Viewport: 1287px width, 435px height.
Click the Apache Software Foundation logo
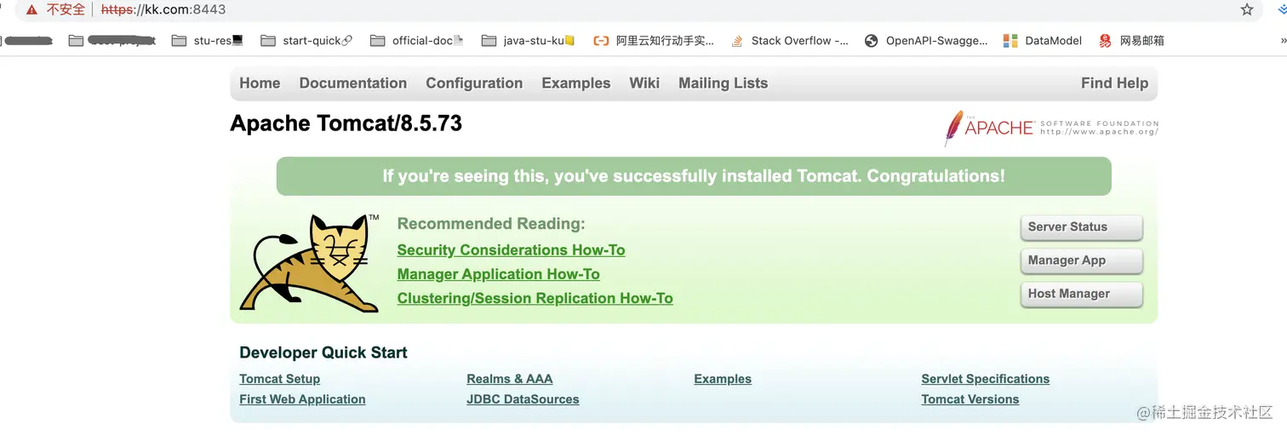coord(1051,128)
